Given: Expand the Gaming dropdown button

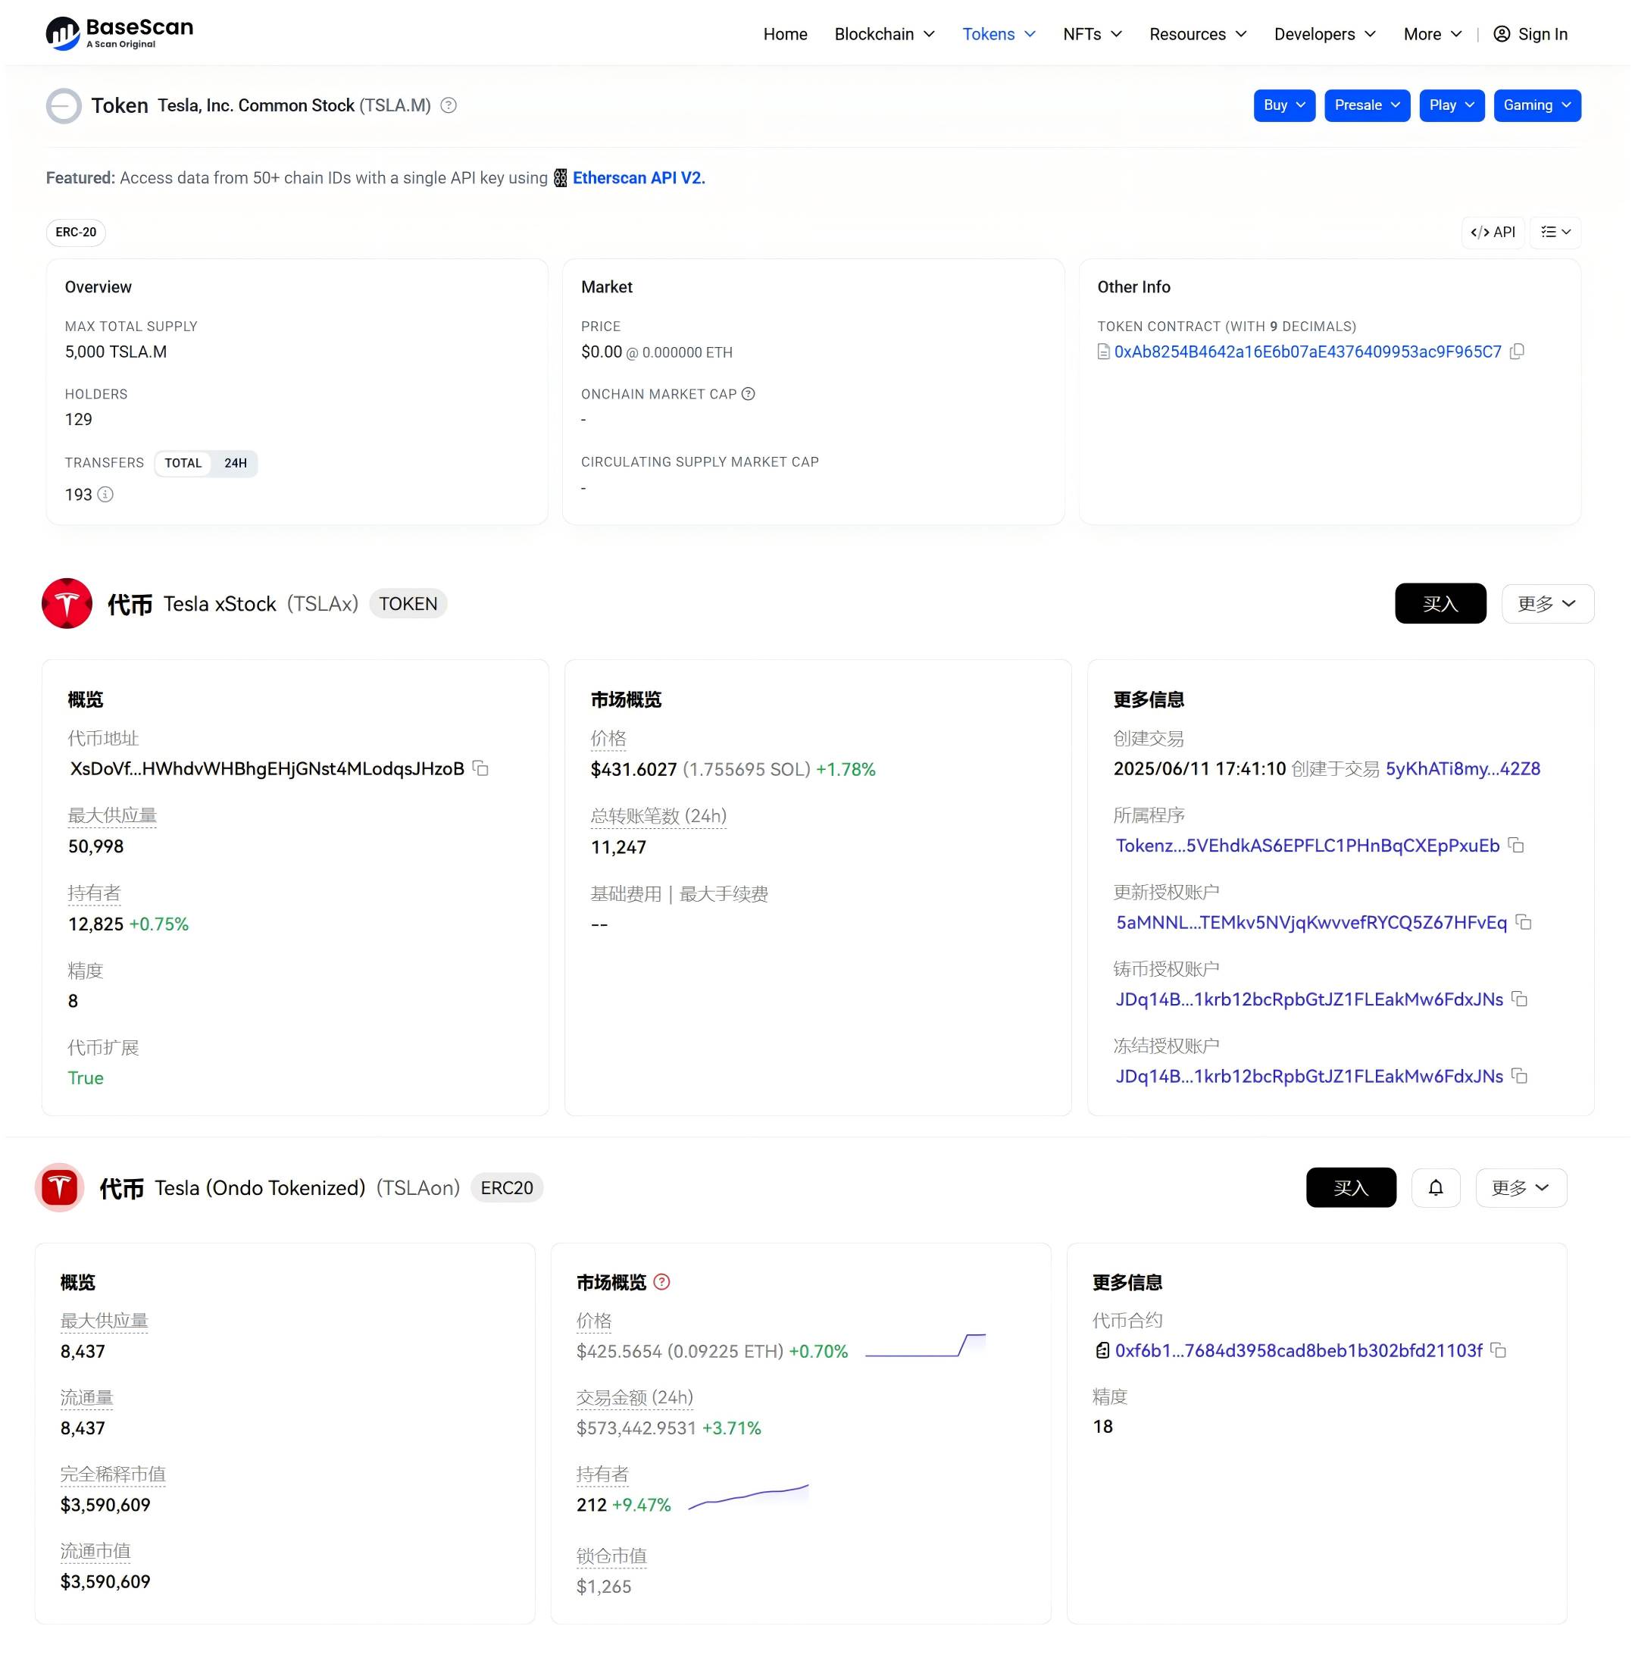Looking at the screenshot, I should (x=1537, y=105).
